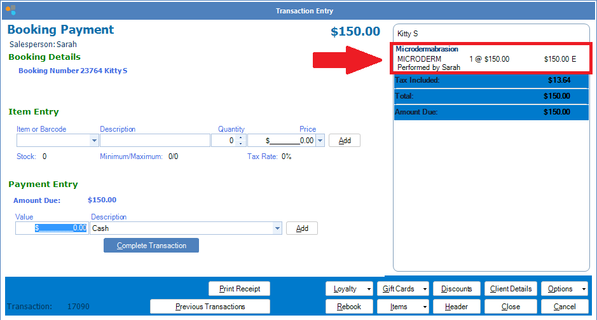Click the payment Value amount field
Screen dimensions: 597x320
(x=51, y=228)
